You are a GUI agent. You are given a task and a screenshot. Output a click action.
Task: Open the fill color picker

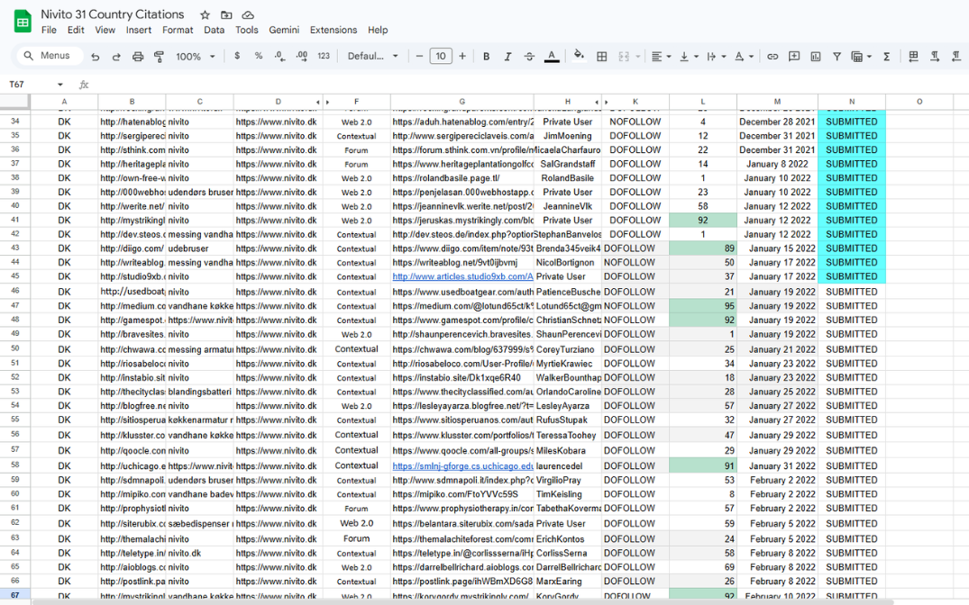(x=580, y=56)
